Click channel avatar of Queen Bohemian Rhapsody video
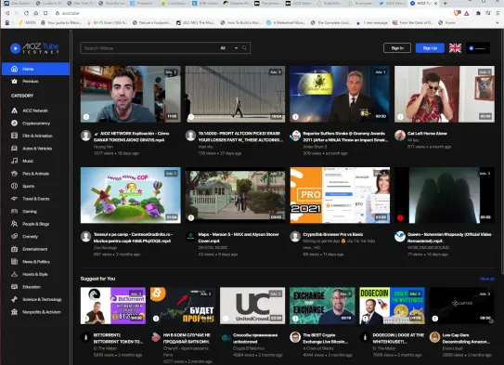This screenshot has width=504, height=365. [400, 236]
